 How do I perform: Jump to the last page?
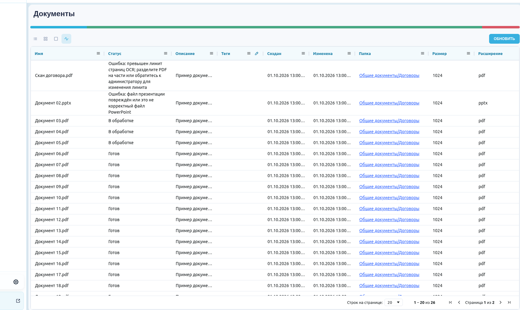pyautogui.click(x=509, y=302)
